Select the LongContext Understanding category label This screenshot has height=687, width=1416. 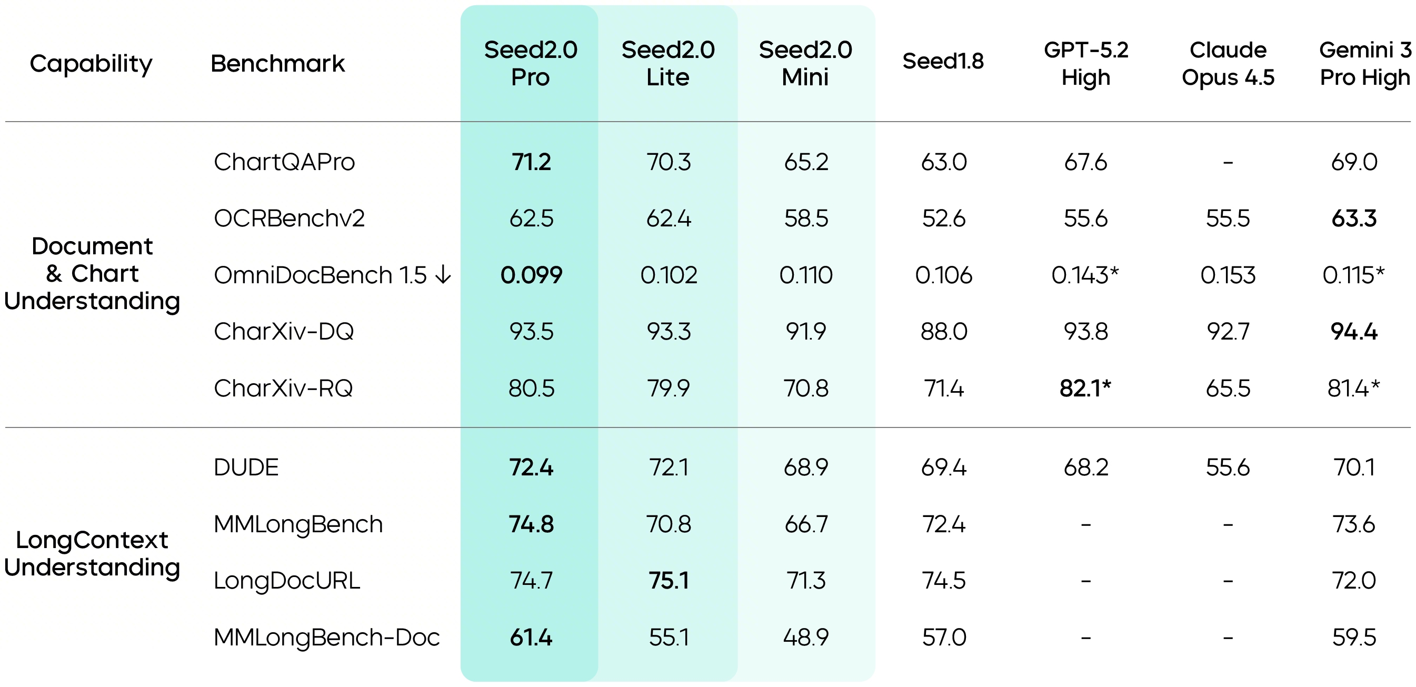tap(92, 553)
